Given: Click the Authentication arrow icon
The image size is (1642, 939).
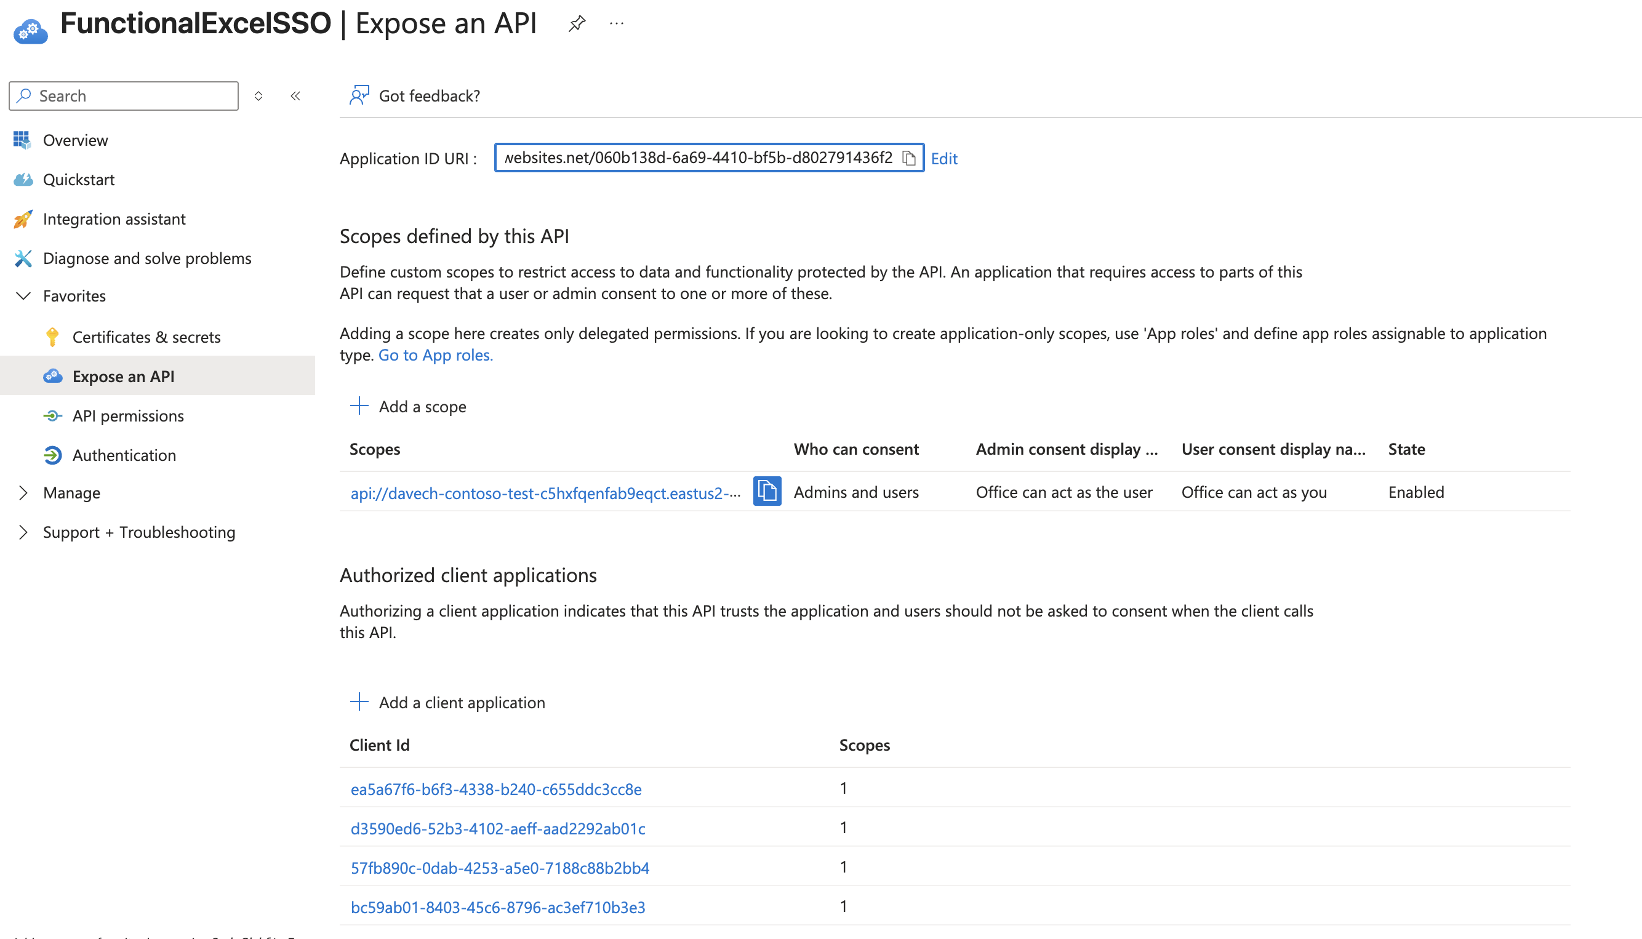Looking at the screenshot, I should point(52,455).
